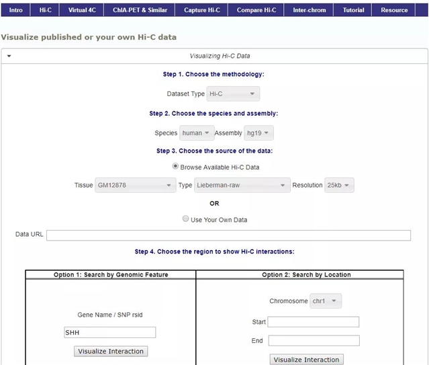Switch to the Intro tab
Viewport: 429px width, 365px height.
(15, 10)
